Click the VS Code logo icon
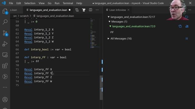 (x=4, y=3)
